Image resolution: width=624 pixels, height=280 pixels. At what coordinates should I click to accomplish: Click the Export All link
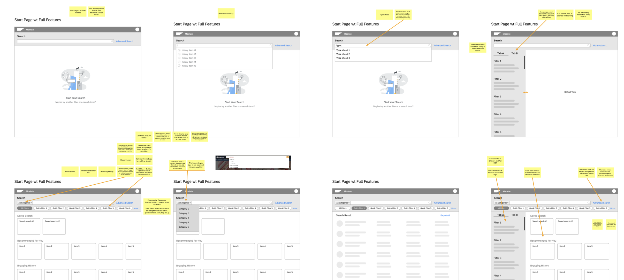pyautogui.click(x=445, y=216)
